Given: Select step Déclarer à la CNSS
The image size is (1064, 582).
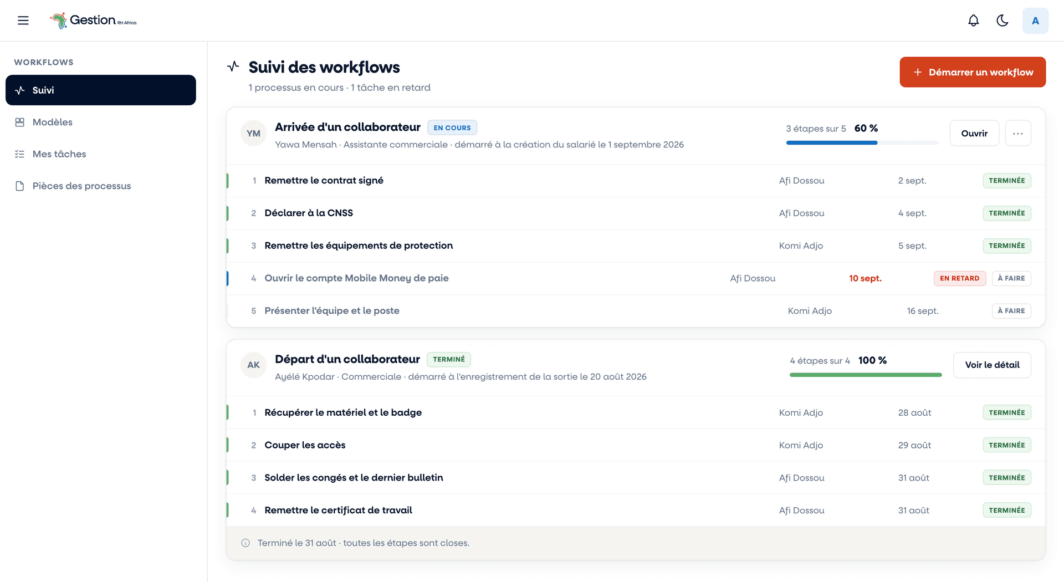Looking at the screenshot, I should coord(636,213).
